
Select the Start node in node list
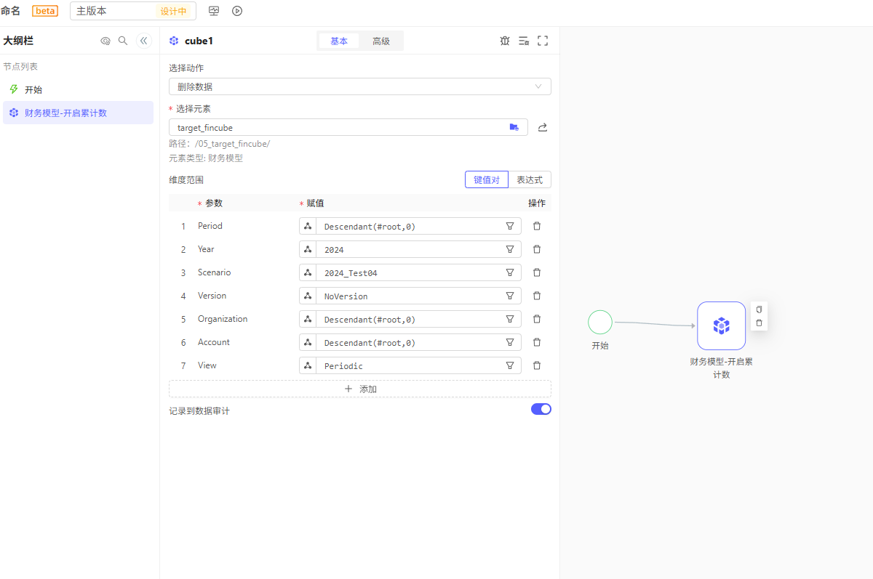(33, 90)
